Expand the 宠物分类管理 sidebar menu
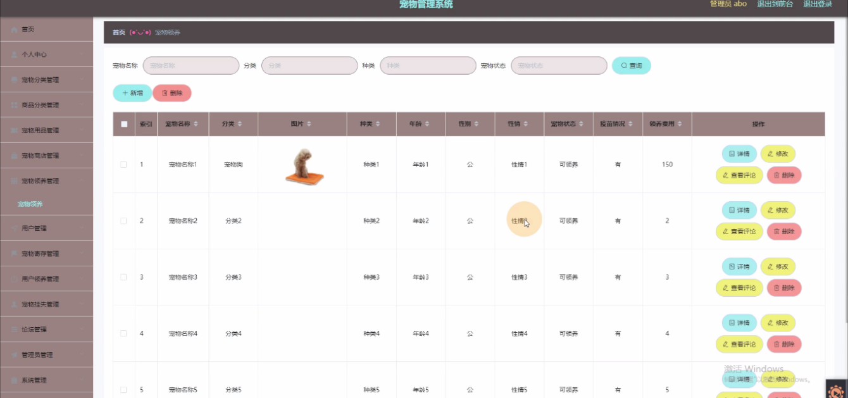 point(46,80)
